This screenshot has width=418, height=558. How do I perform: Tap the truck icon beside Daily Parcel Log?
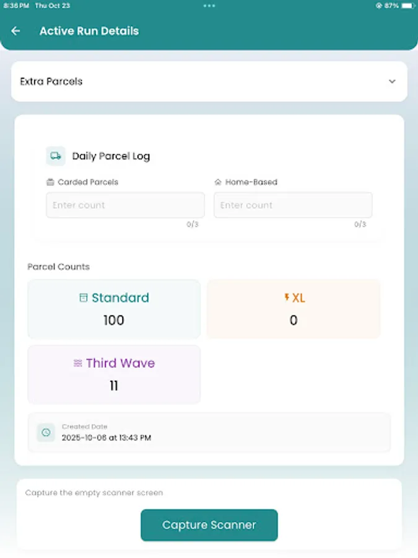[x=55, y=156]
